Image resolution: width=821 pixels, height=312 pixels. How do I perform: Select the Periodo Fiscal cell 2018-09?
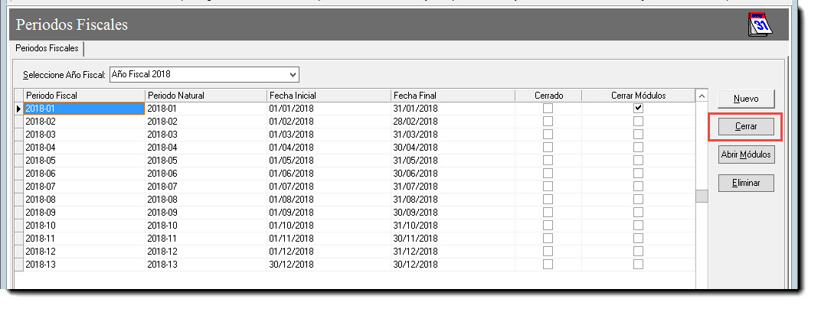click(84, 212)
